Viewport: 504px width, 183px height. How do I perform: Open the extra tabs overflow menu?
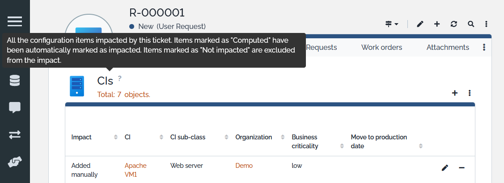pos(484,47)
